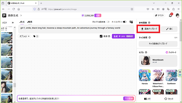Open the Pocket save icon
Image resolution: width=182 pixels, height=103 pixels.
click(148, 9)
